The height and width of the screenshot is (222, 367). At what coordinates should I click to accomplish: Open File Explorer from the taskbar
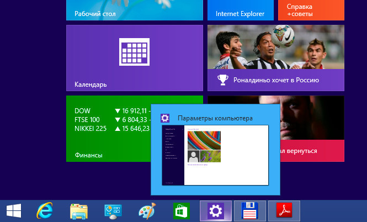(79, 210)
